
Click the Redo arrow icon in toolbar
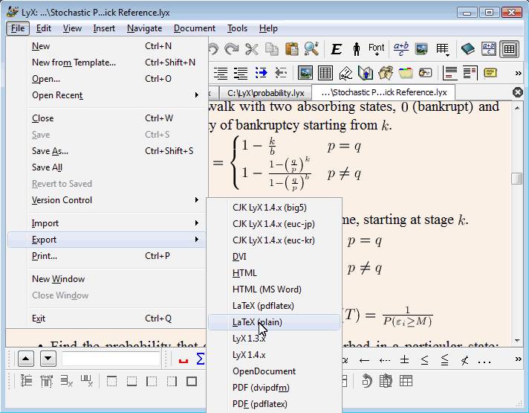(232, 49)
